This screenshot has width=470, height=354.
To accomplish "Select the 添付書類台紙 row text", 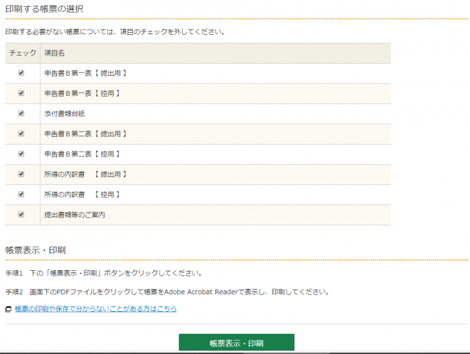I will (x=64, y=114).
